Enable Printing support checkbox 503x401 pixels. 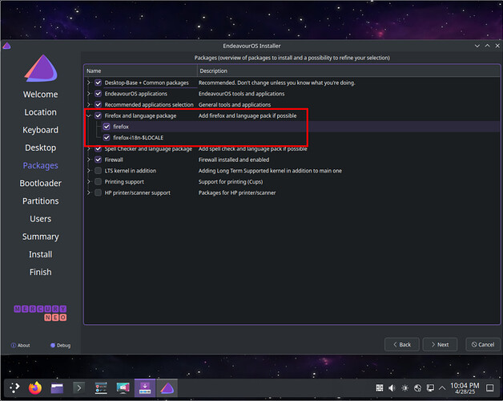pos(99,181)
